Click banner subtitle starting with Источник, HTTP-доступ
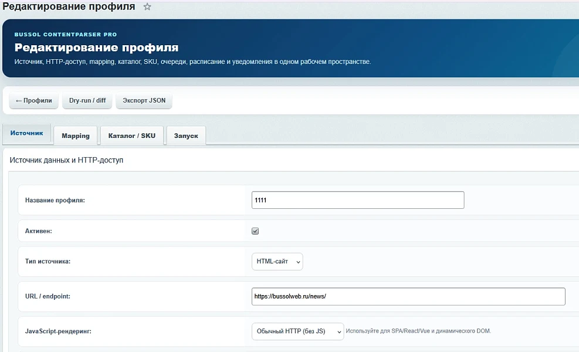 point(193,62)
